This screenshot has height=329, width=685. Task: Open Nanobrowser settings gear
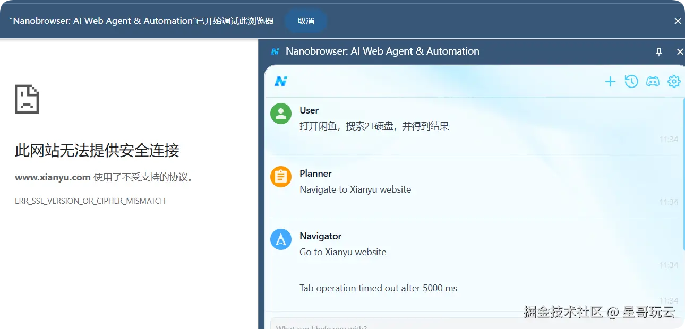(674, 82)
